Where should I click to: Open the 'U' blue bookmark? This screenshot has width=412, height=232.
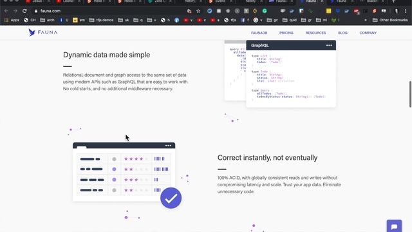pos(64,20)
